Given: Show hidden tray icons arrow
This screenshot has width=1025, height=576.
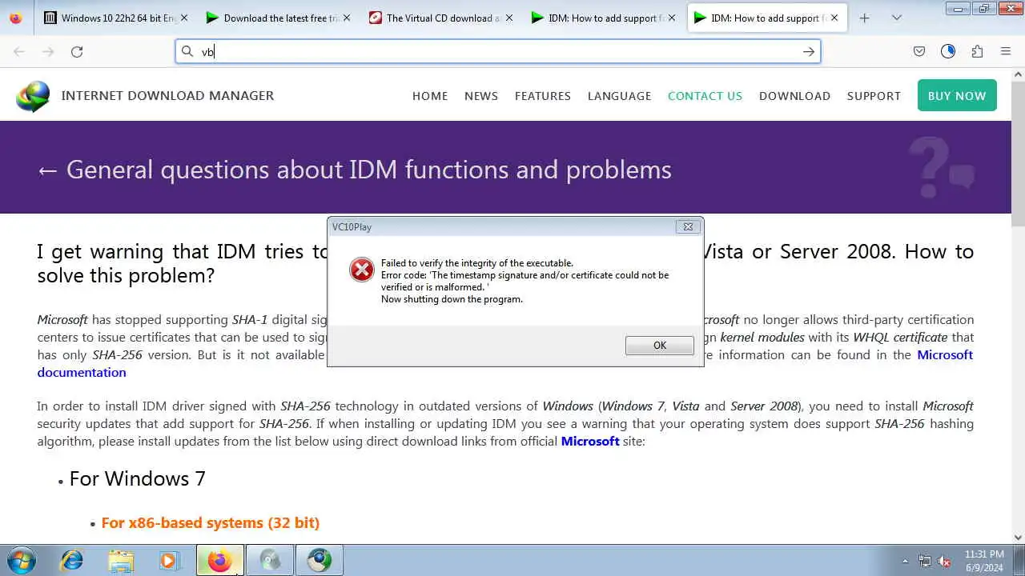Looking at the screenshot, I should click(x=905, y=561).
